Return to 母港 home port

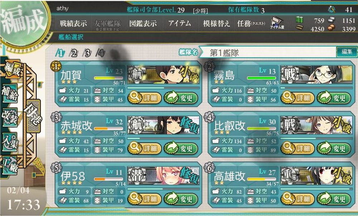pyautogui.click(x=34, y=116)
